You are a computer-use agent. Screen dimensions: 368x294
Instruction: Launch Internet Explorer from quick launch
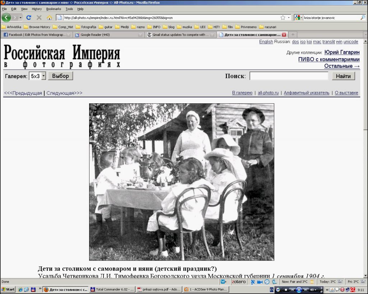pyautogui.click(x=20, y=289)
